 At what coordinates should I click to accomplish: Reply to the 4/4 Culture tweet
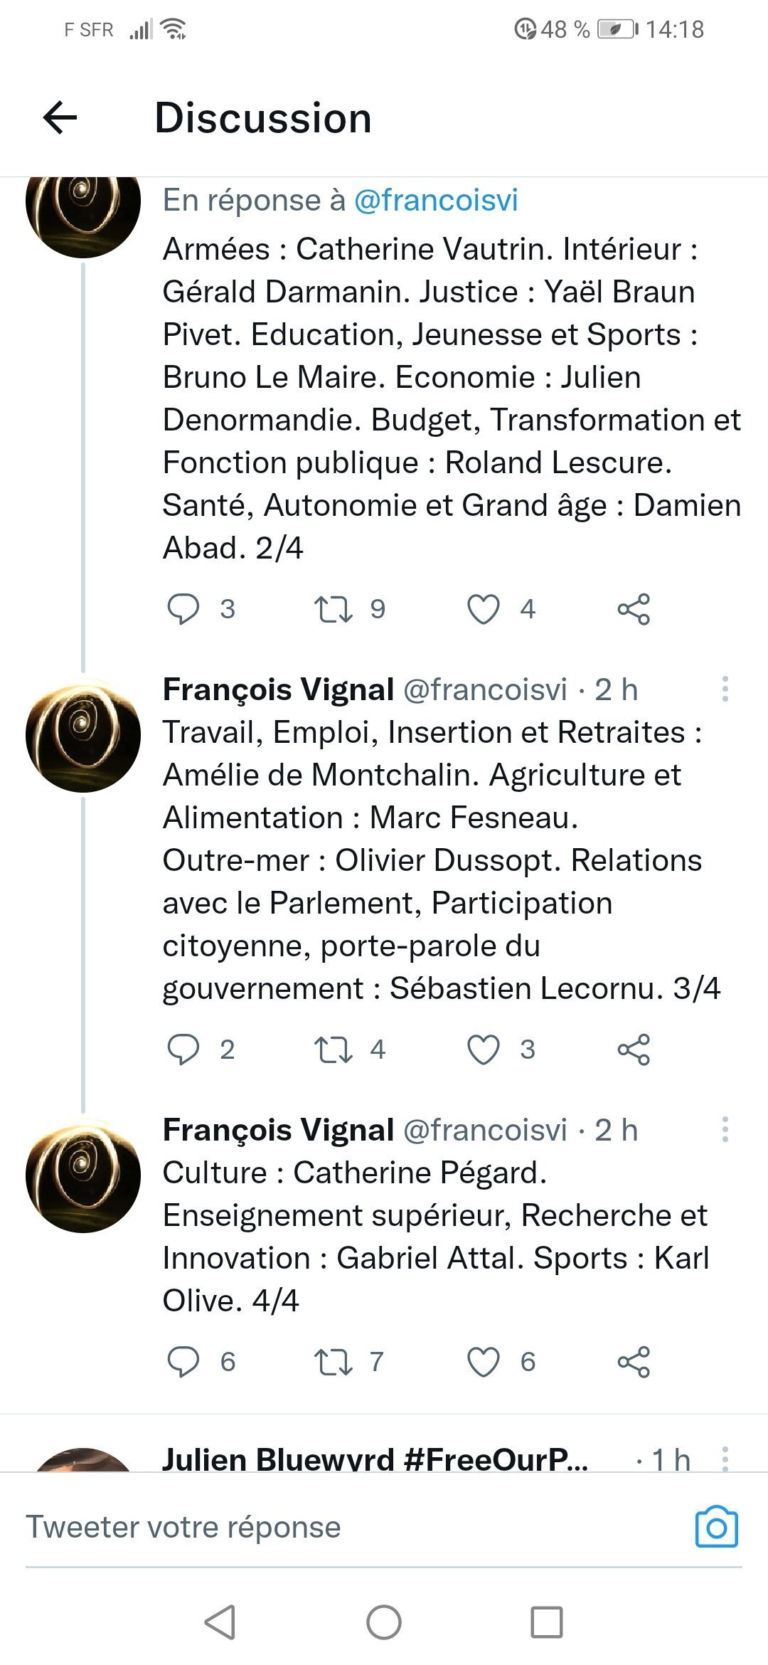[183, 1362]
